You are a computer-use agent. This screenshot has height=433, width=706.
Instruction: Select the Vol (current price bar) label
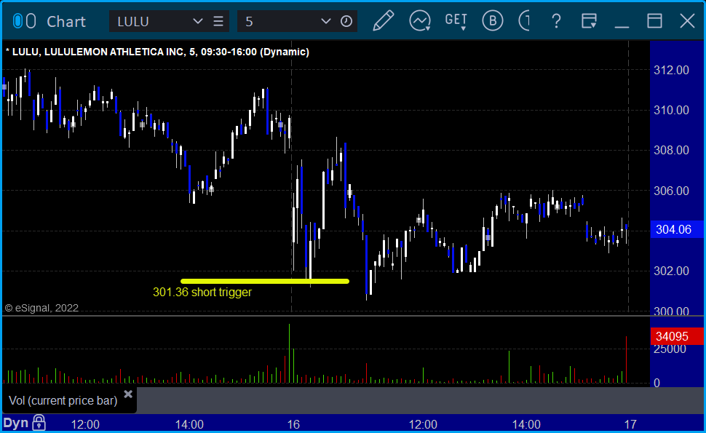pyautogui.click(x=63, y=400)
